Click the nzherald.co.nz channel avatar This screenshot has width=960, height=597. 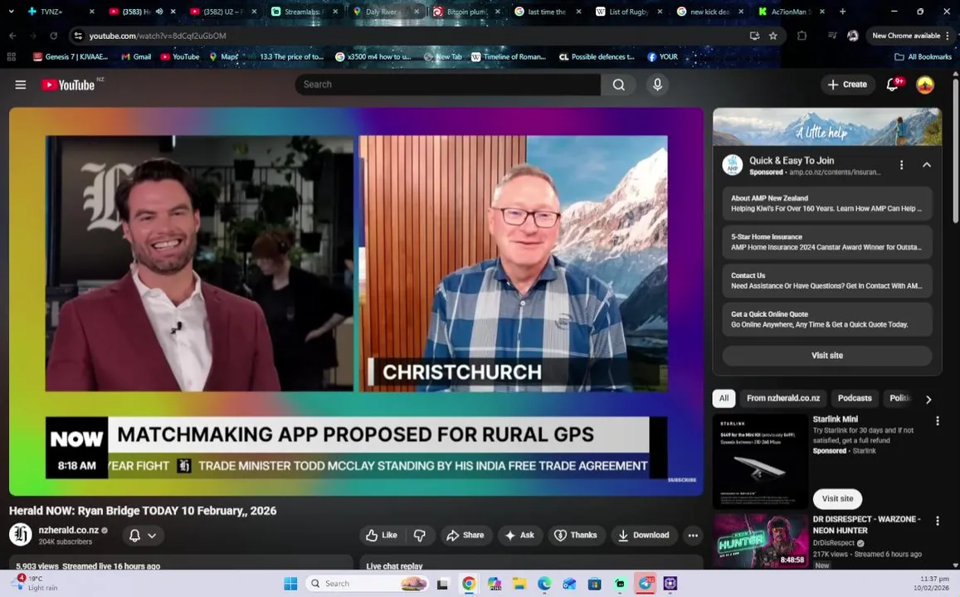coord(20,535)
